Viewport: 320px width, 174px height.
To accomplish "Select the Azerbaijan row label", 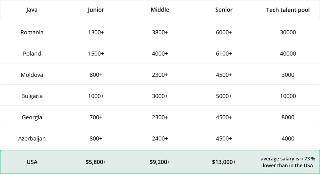I will [32, 138].
